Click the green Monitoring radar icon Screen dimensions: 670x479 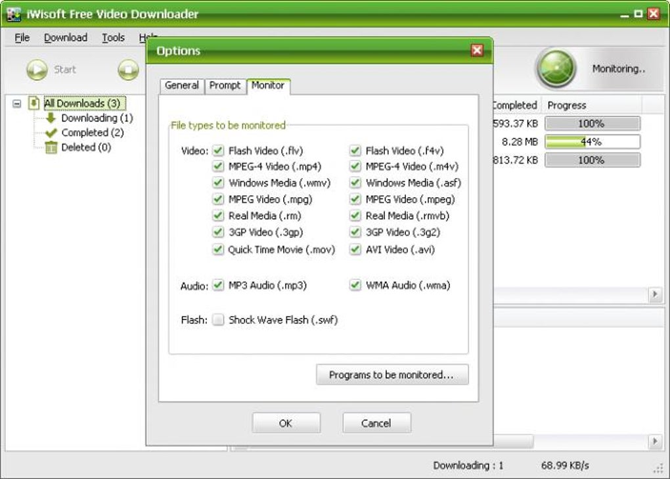tap(556, 68)
